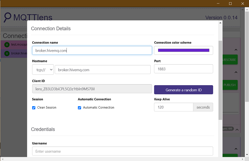Click the MQTTlens magnifier logo icon
This screenshot has height=161, width=249.
(7, 17)
